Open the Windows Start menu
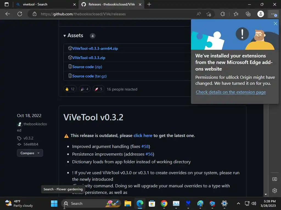This screenshot has width=281, height=210. [54, 203]
